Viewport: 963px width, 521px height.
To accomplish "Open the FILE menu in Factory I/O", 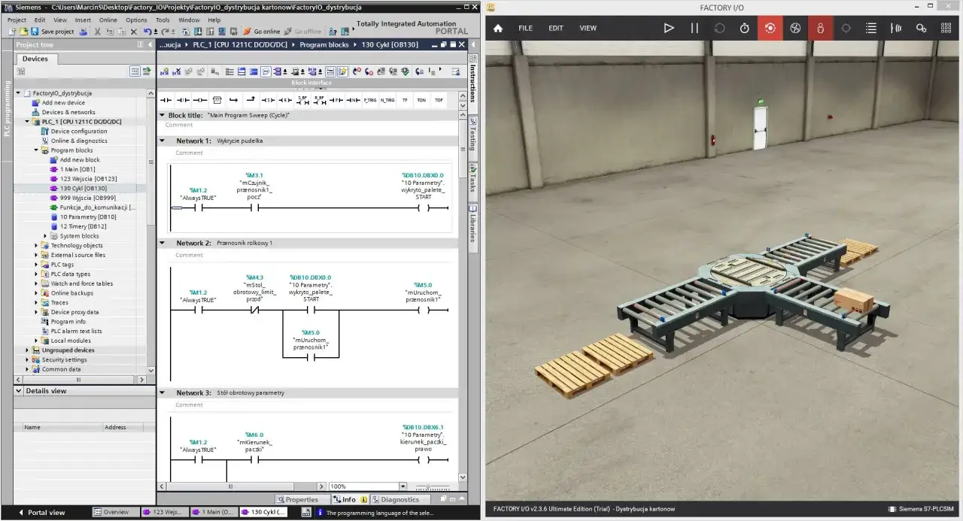I will click(x=525, y=28).
